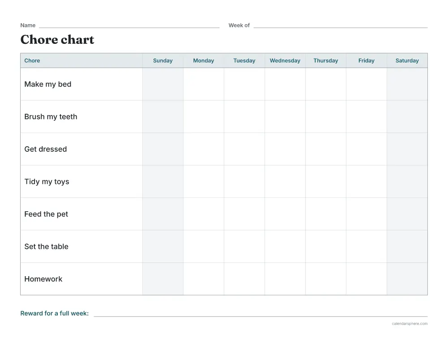Click the "Chore chart" title
Viewport: 448px width, 346px height.
(x=57, y=39)
